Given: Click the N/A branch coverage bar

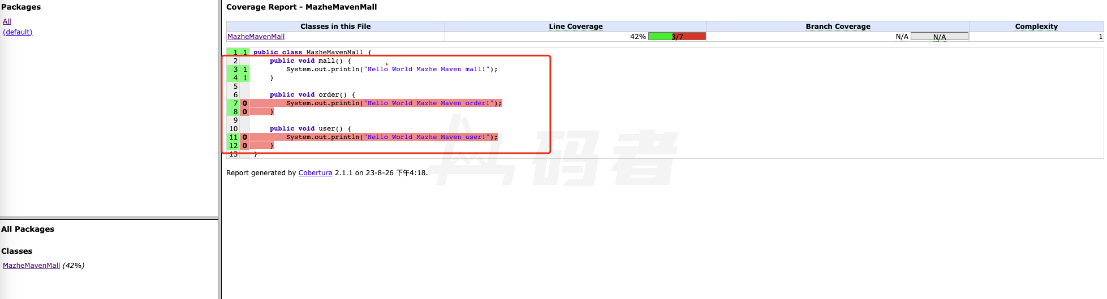Looking at the screenshot, I should [x=939, y=37].
